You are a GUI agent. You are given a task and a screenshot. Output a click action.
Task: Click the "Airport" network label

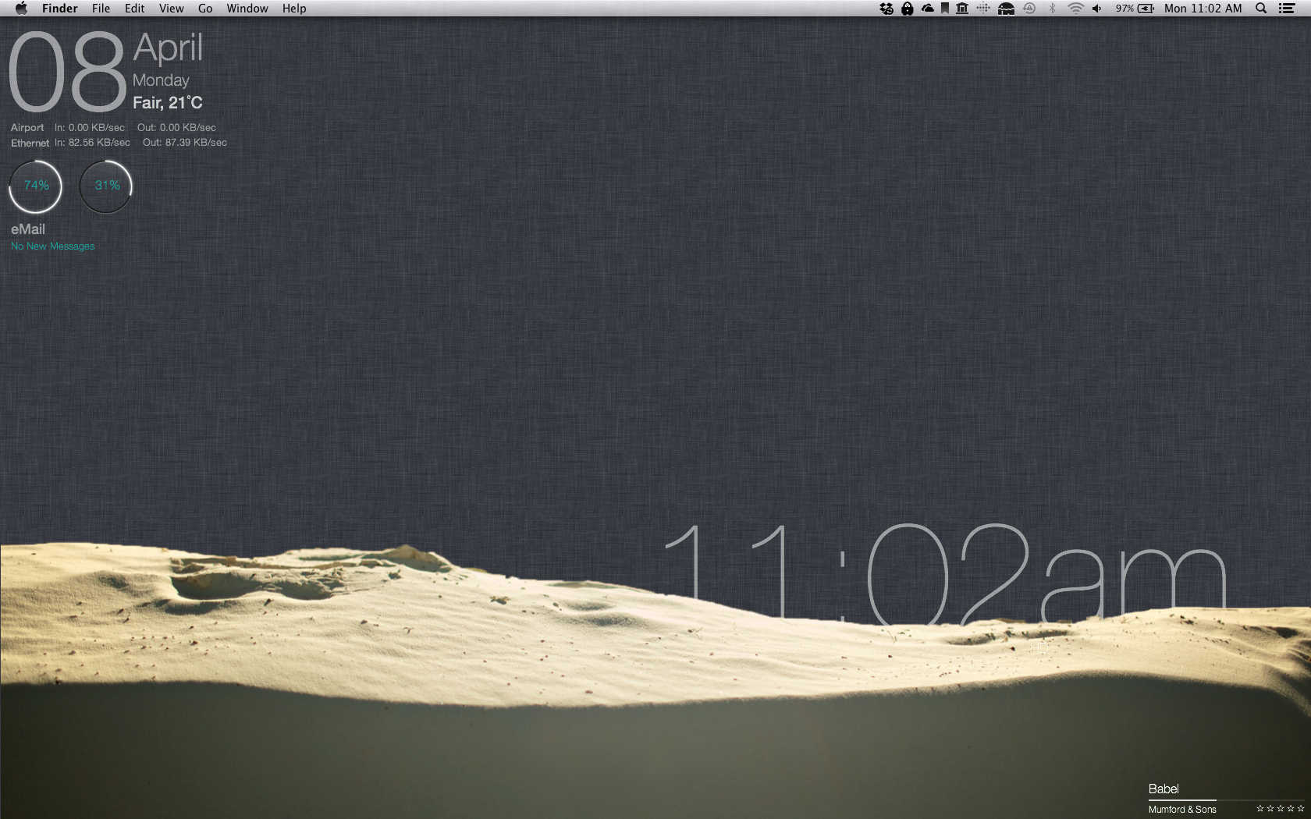click(x=27, y=128)
